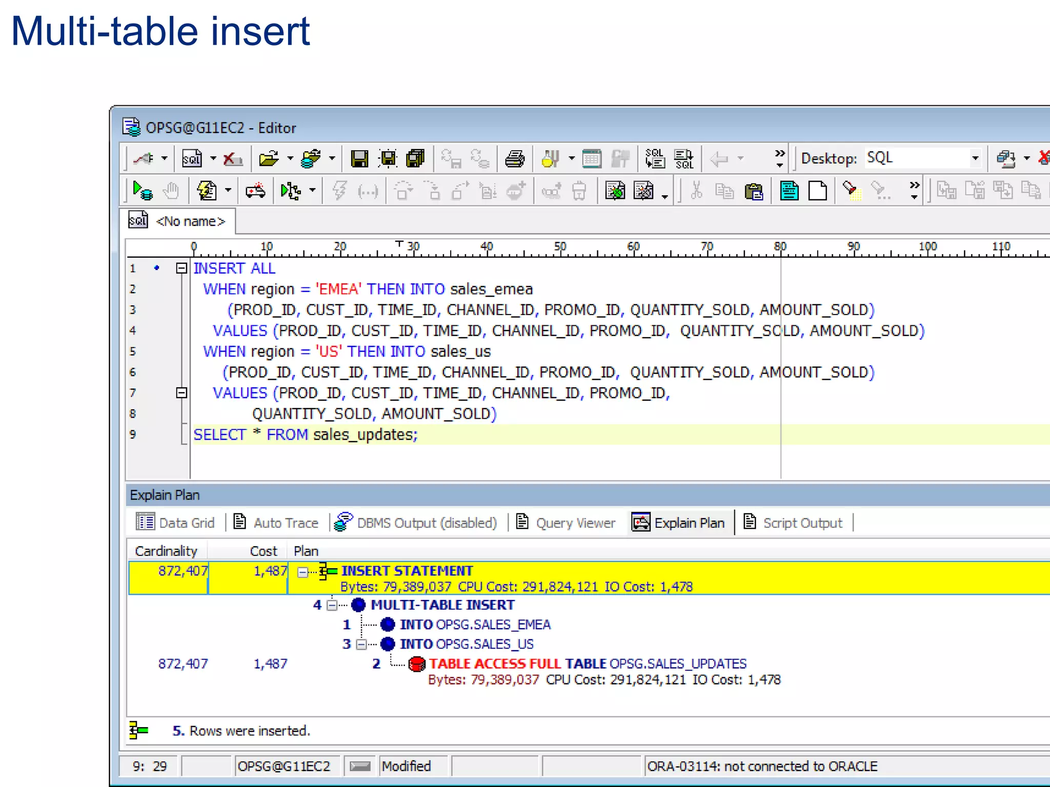1050x787 pixels.
Task: Click the Execute as script lightning icon
Action: point(207,191)
